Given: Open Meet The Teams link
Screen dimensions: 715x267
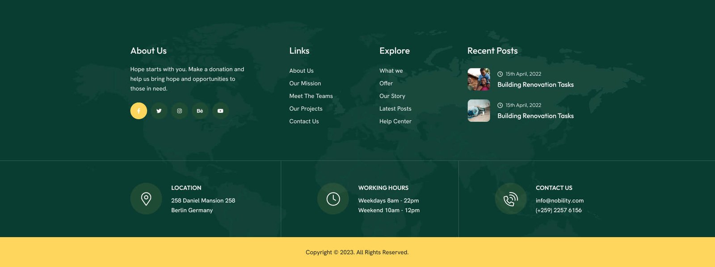Looking at the screenshot, I should pyautogui.click(x=311, y=96).
